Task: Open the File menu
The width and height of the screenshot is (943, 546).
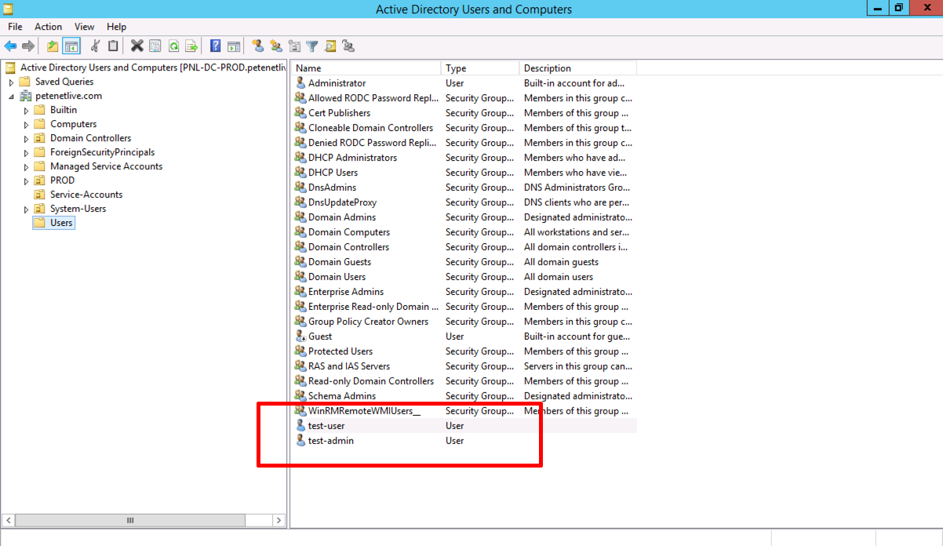Action: tap(15, 27)
